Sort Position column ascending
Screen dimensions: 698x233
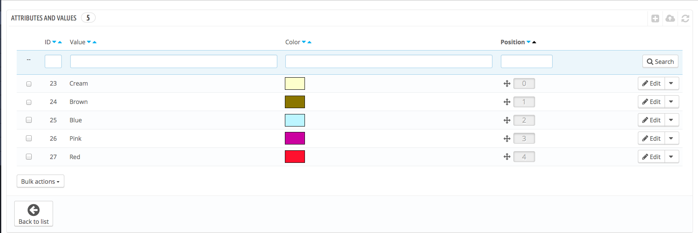tap(534, 42)
